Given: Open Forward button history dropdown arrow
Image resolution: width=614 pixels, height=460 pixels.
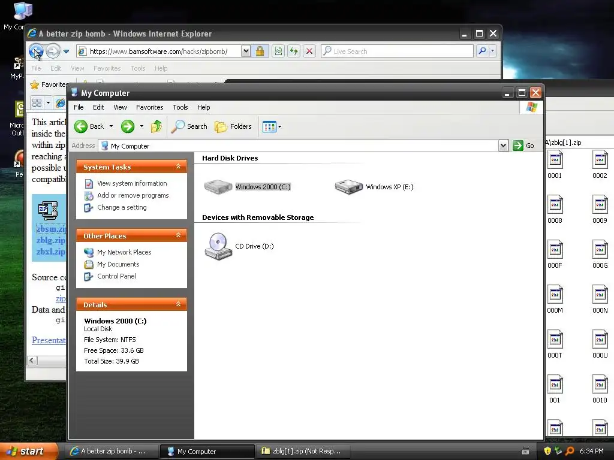Looking at the screenshot, I should coord(142,126).
